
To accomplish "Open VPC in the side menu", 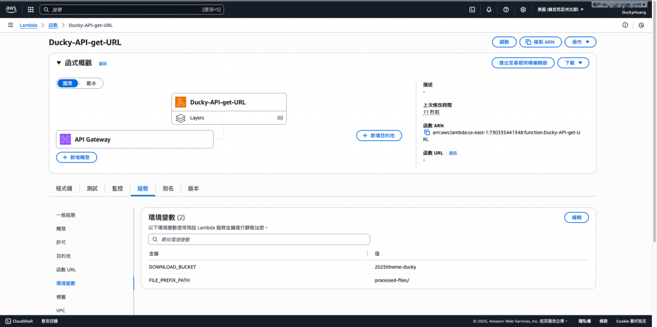I will point(60,311).
